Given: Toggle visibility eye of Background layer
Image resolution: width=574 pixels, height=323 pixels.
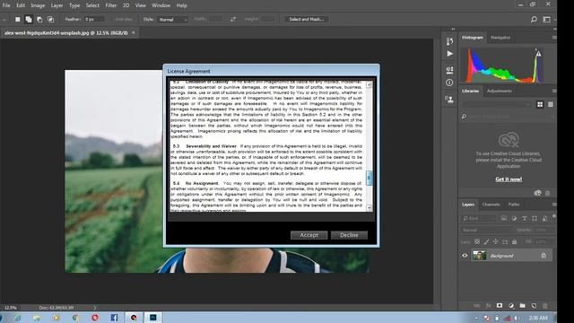Looking at the screenshot, I should pyautogui.click(x=465, y=256).
